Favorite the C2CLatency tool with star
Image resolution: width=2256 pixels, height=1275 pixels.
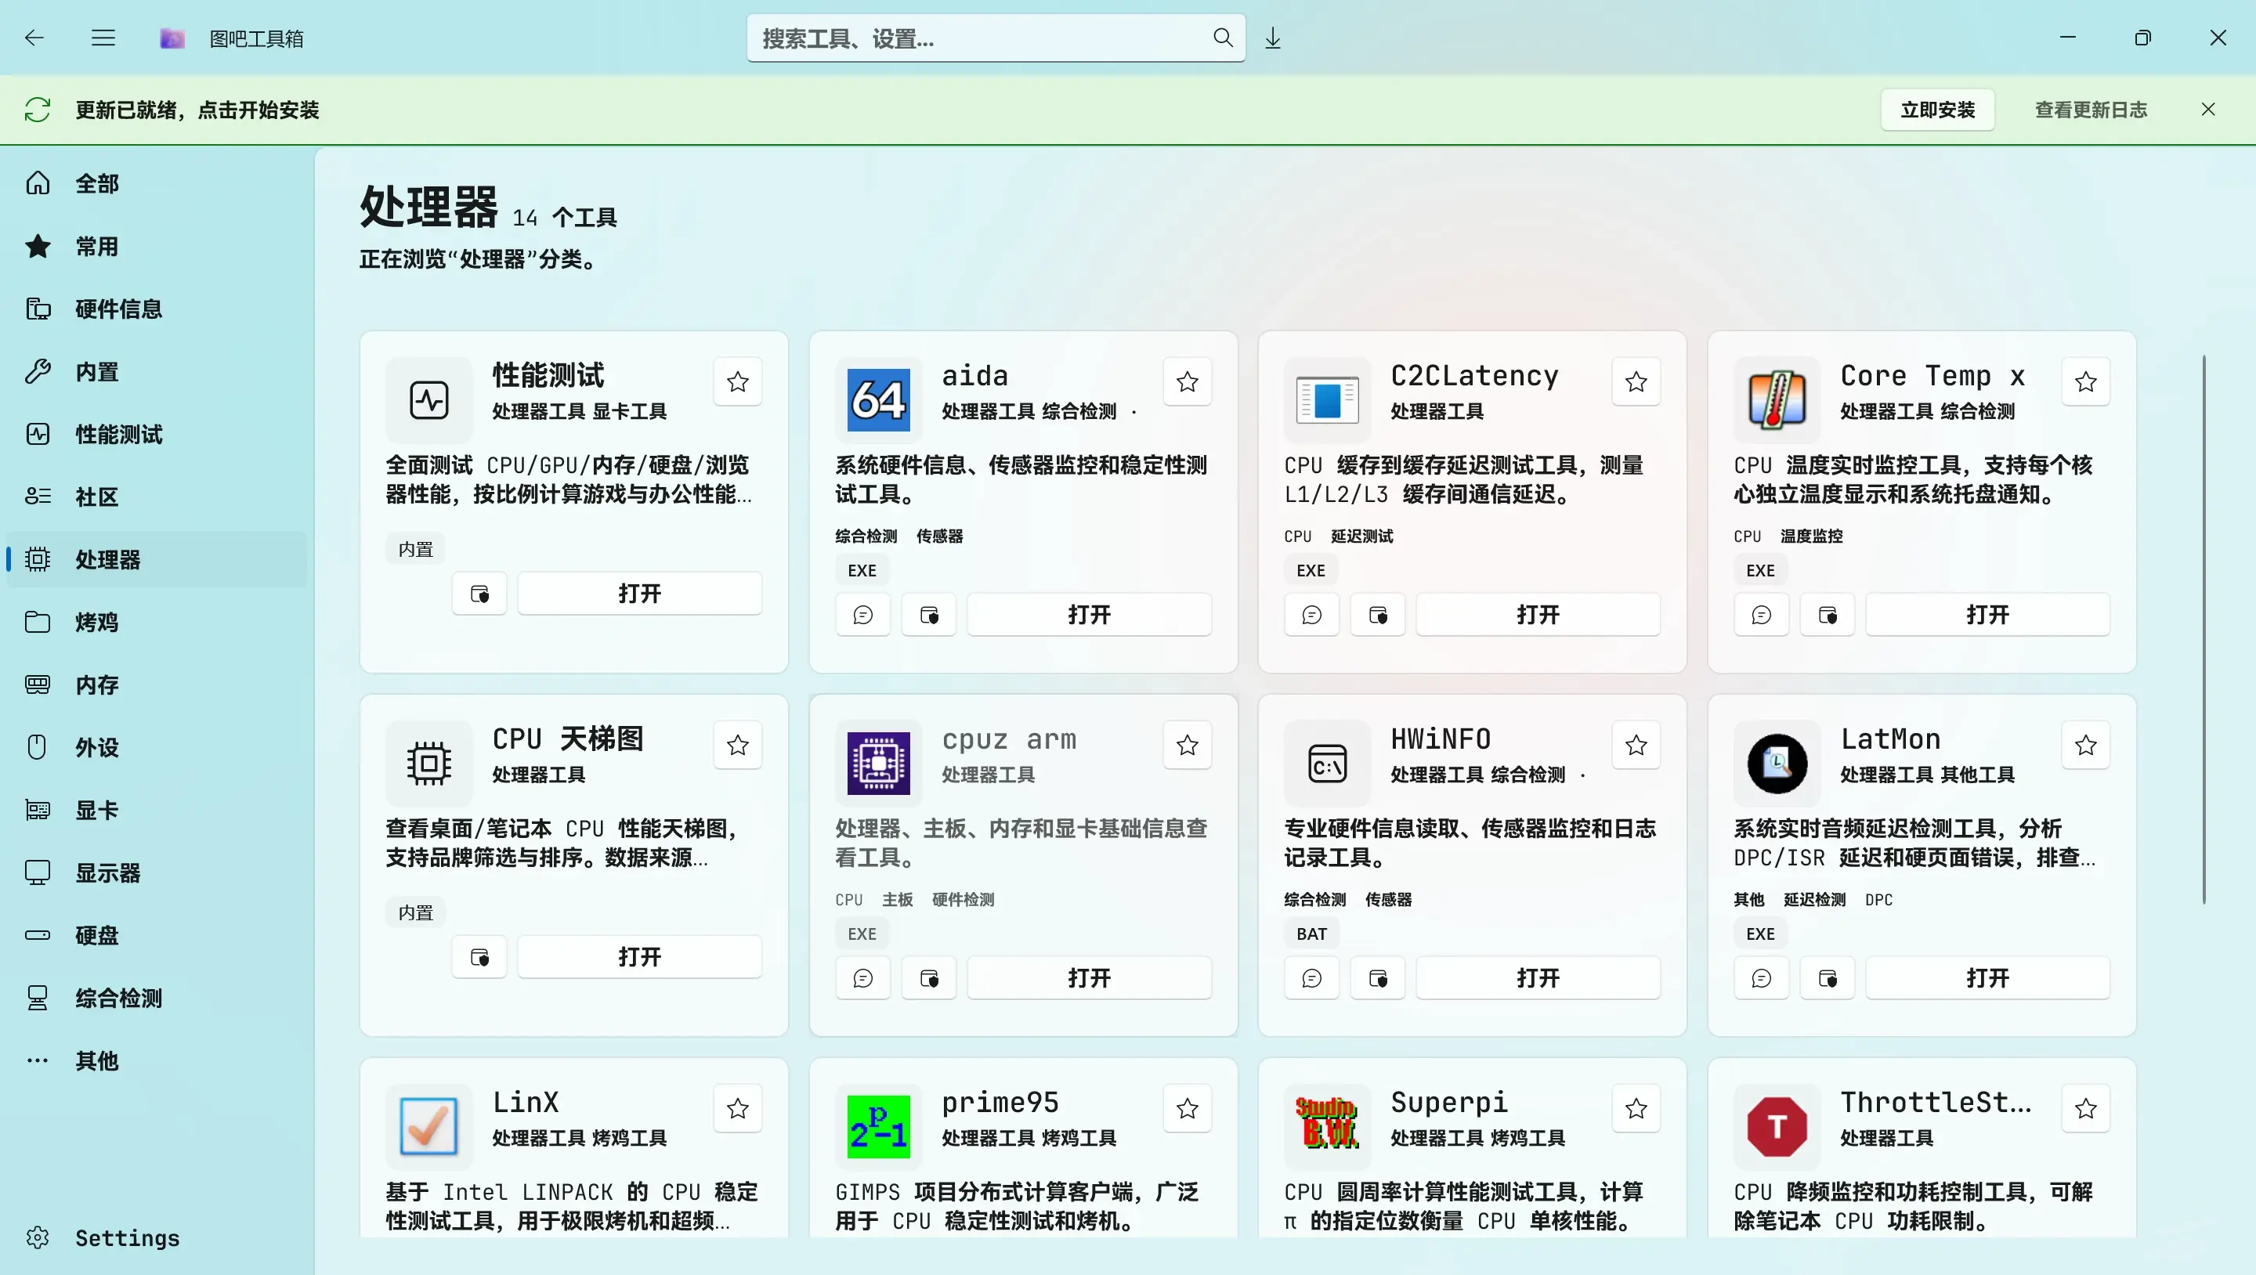tap(1636, 382)
